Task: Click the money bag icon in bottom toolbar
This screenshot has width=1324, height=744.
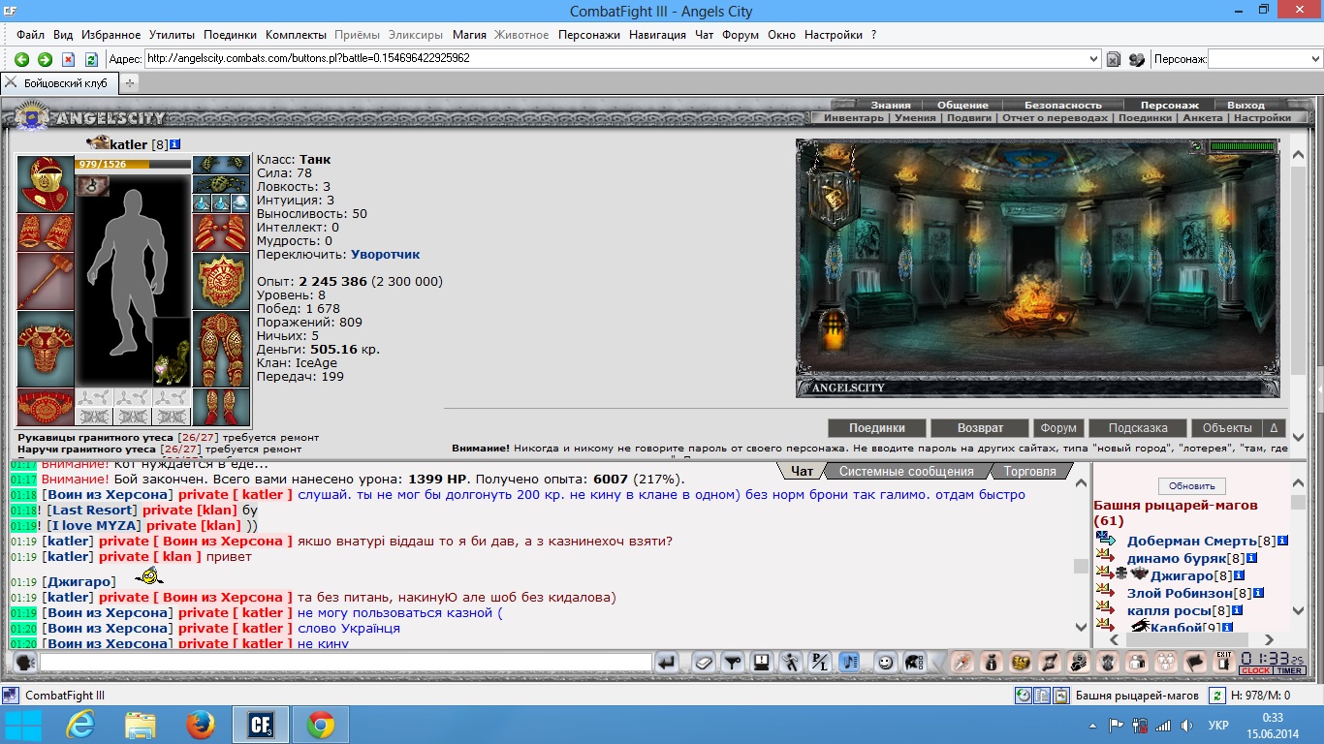Action: tap(991, 663)
